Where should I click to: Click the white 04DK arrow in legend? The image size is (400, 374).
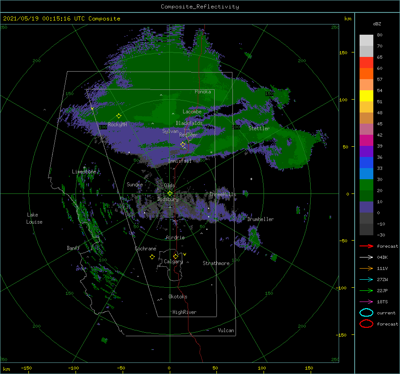pyautogui.click(x=366, y=257)
